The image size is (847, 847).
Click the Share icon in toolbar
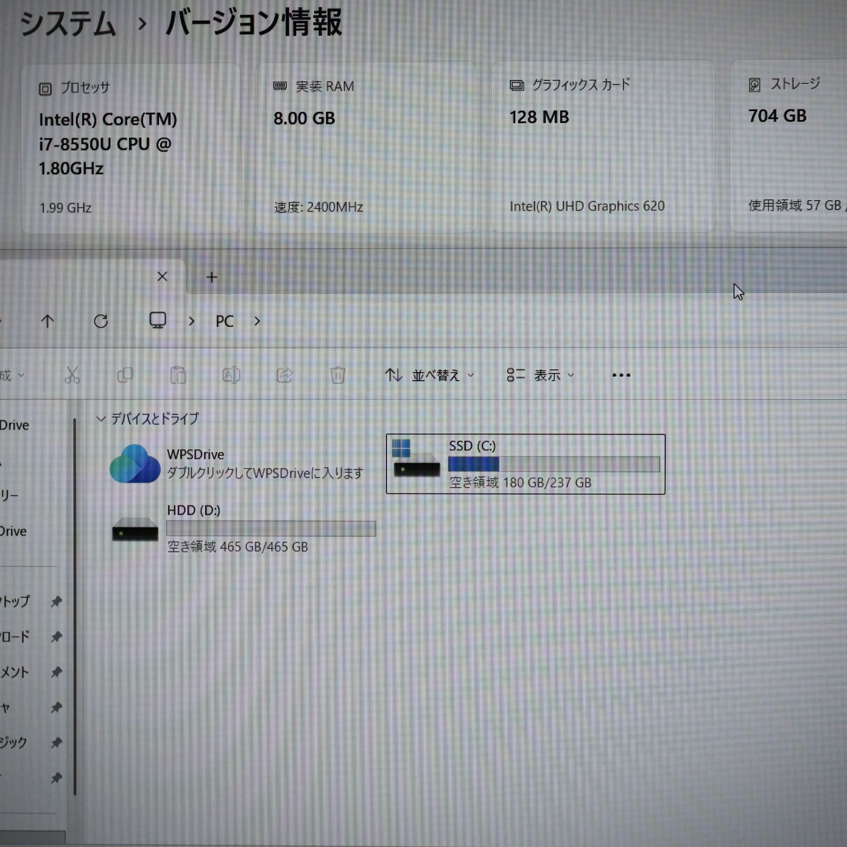click(284, 375)
